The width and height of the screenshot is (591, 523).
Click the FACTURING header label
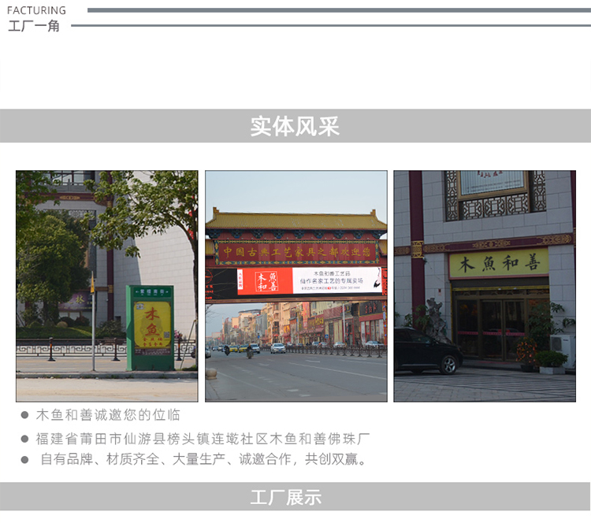coord(36,10)
